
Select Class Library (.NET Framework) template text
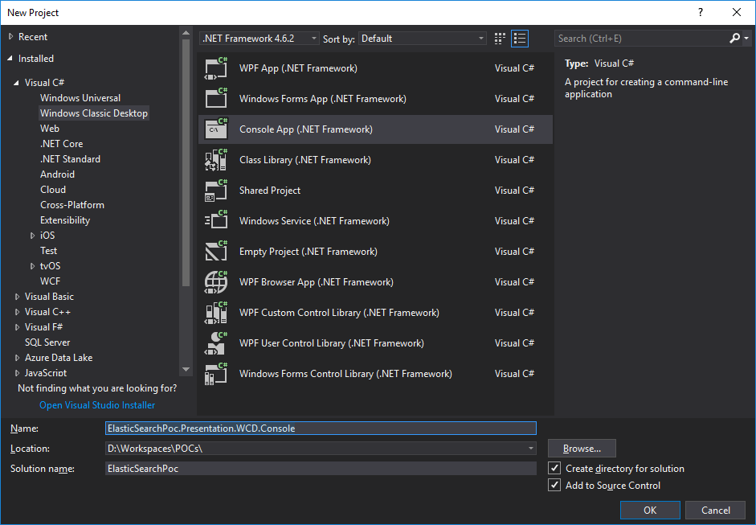click(305, 160)
